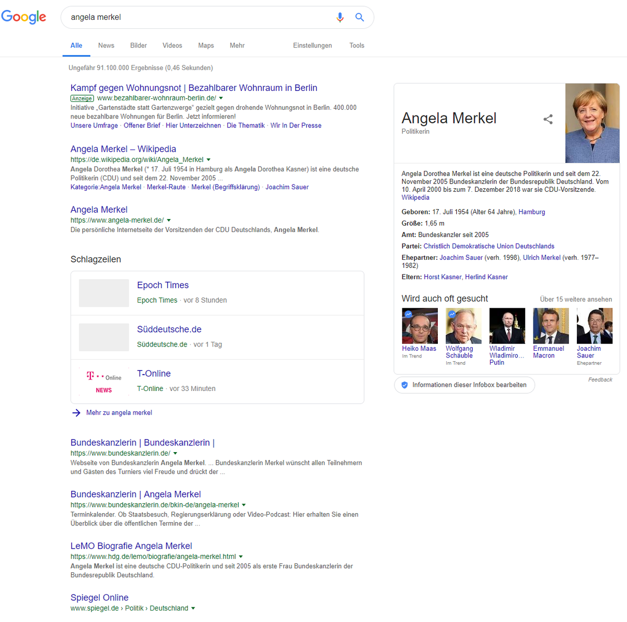Switch to the Bilder tab
The height and width of the screenshot is (622, 627).
coord(138,45)
